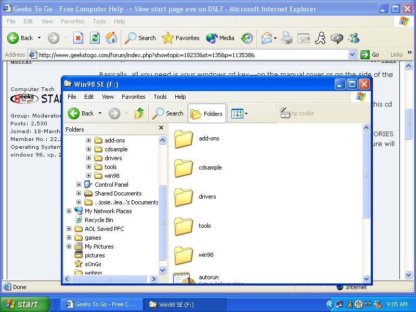Go Up one folder level in Win98 SE

(139, 113)
